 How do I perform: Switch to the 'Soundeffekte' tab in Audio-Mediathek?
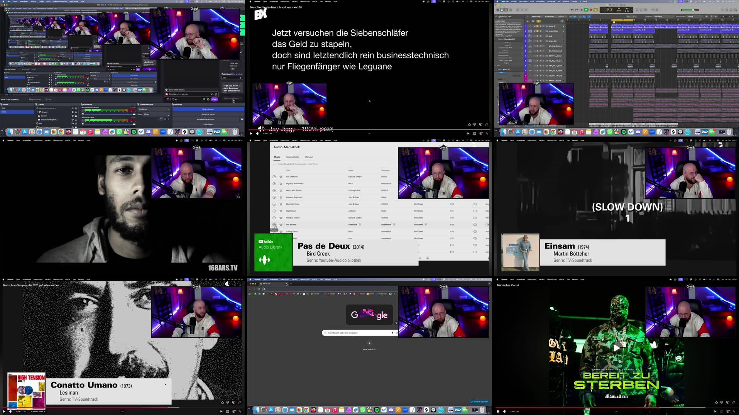pyautogui.click(x=293, y=157)
